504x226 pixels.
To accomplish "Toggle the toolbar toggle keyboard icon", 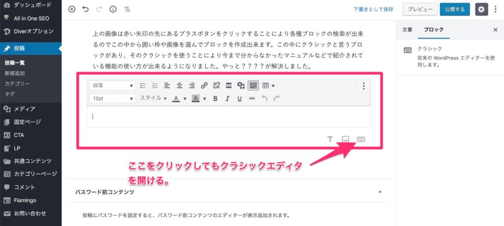I will (253, 85).
